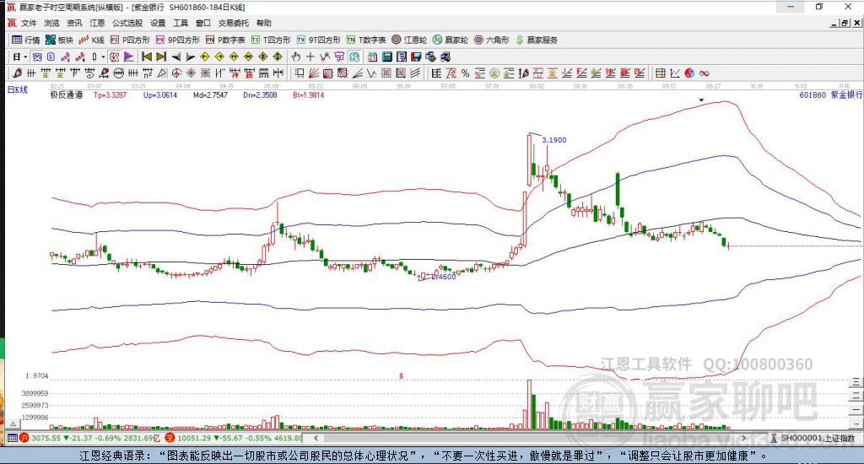Click the Dn=2.3508 indicator value
Screen dimensions: 864x464
click(x=260, y=94)
